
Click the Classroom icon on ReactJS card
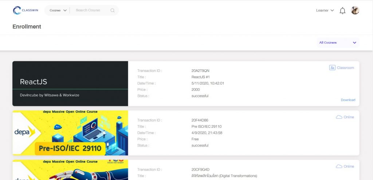[x=332, y=68]
